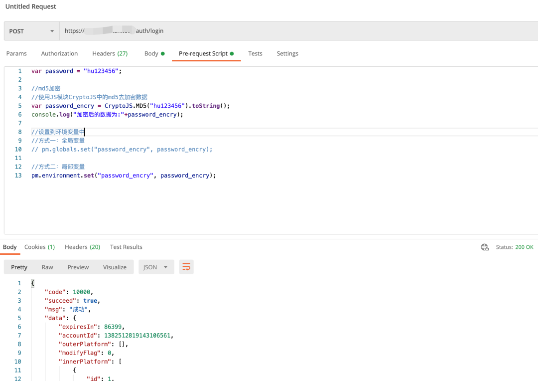Click the Preview view button
The image size is (538, 381).
(78, 267)
